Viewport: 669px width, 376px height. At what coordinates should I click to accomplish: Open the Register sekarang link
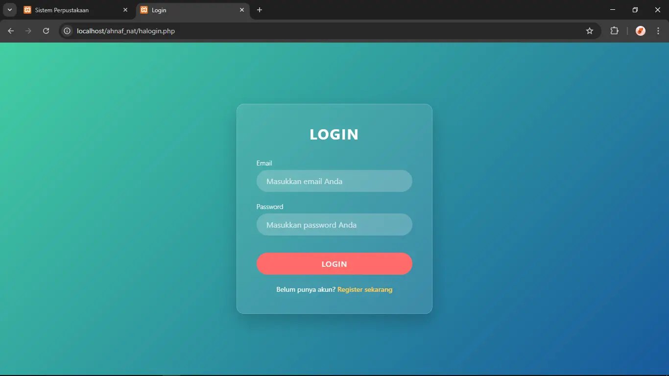[365, 289]
